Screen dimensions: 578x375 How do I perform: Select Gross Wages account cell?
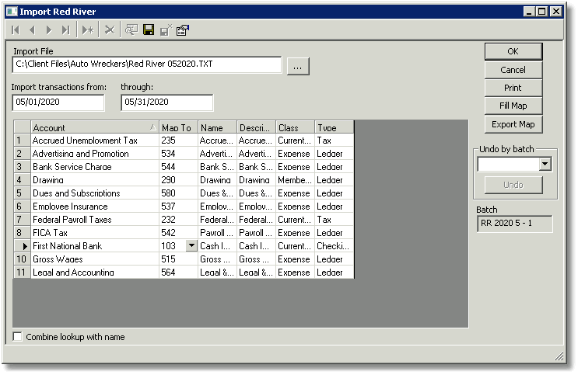[x=95, y=259]
